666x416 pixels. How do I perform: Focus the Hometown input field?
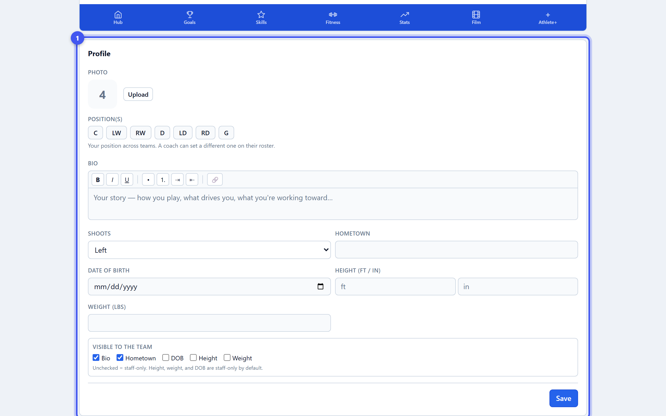click(456, 250)
